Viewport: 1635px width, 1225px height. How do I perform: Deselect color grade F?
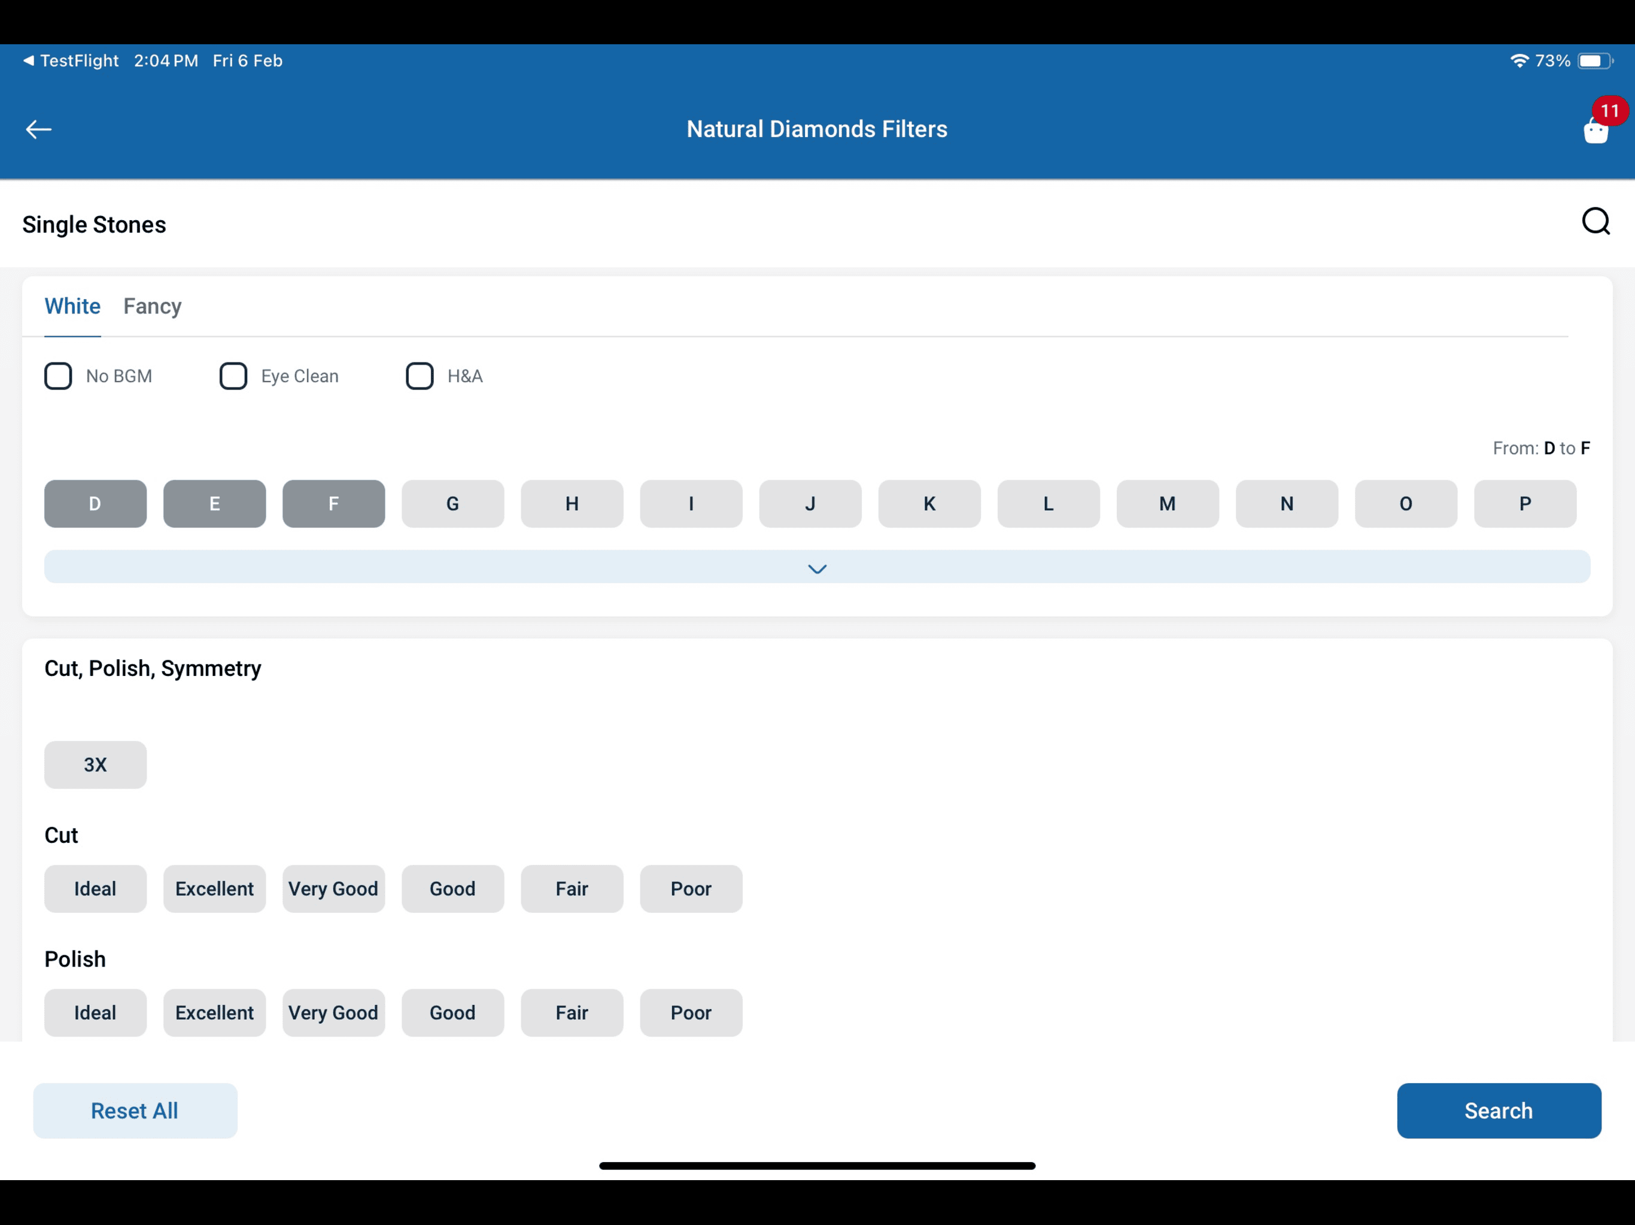pyautogui.click(x=333, y=504)
